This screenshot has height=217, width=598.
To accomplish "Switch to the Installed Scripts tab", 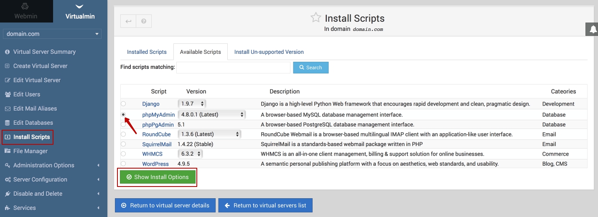I will point(147,52).
